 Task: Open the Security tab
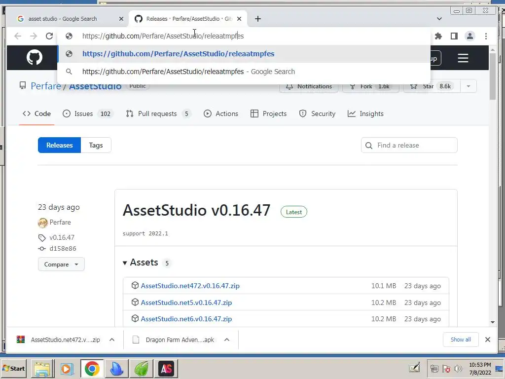tap(317, 114)
